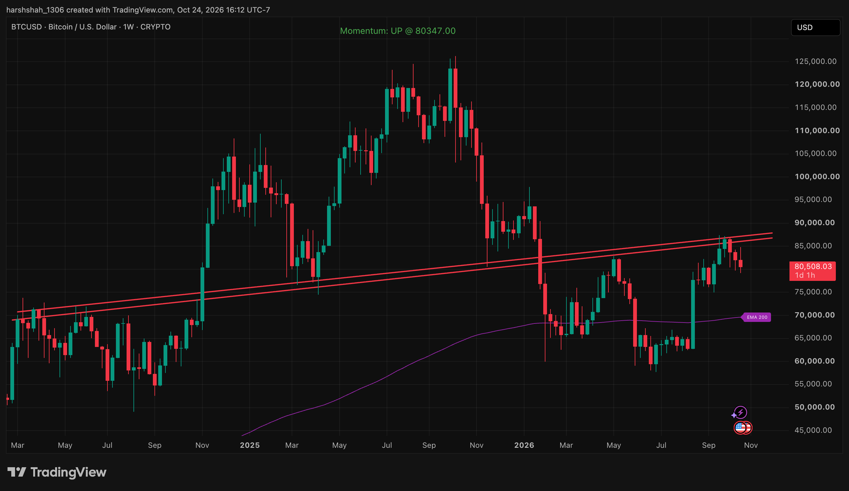Click the 60,000.00 price axis label
The image size is (849, 491).
pos(815,361)
